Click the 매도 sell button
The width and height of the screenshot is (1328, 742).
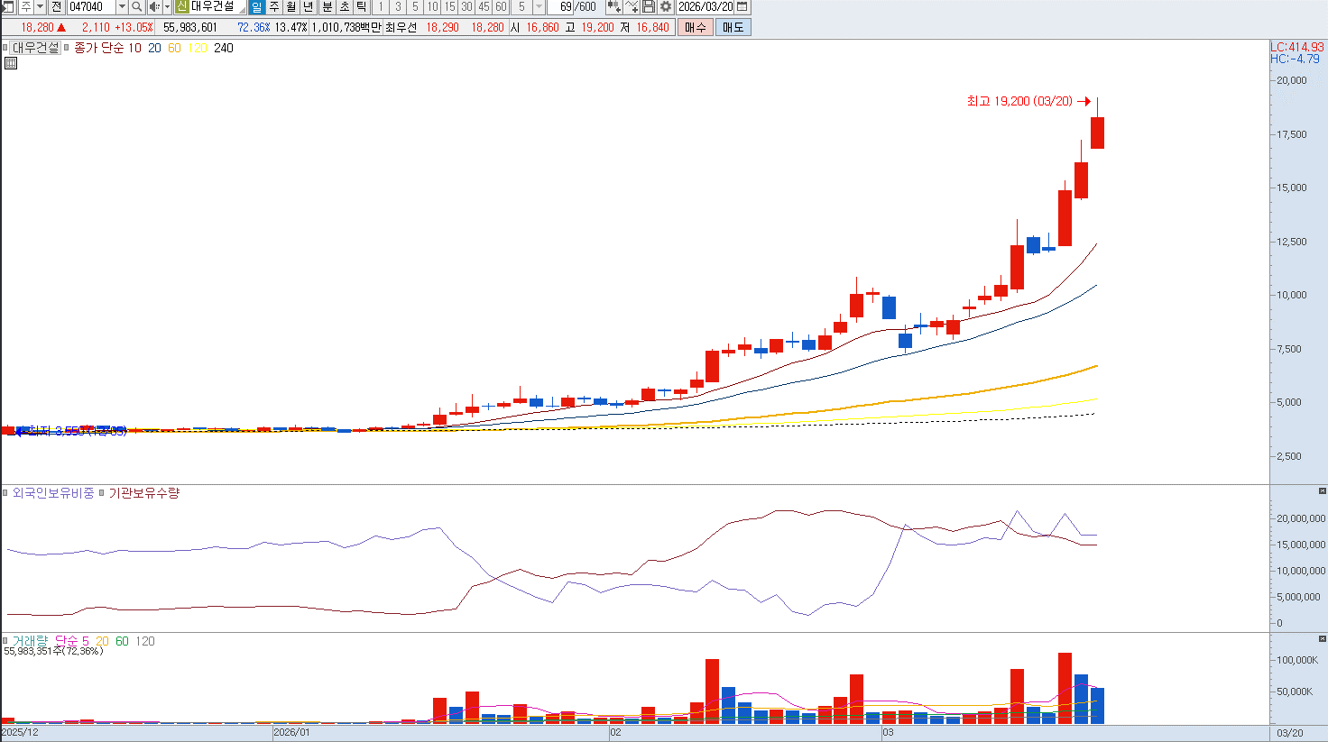pos(733,27)
